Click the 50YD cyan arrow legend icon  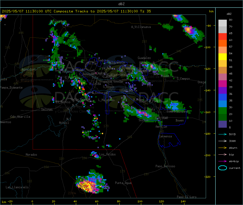coord(222,134)
